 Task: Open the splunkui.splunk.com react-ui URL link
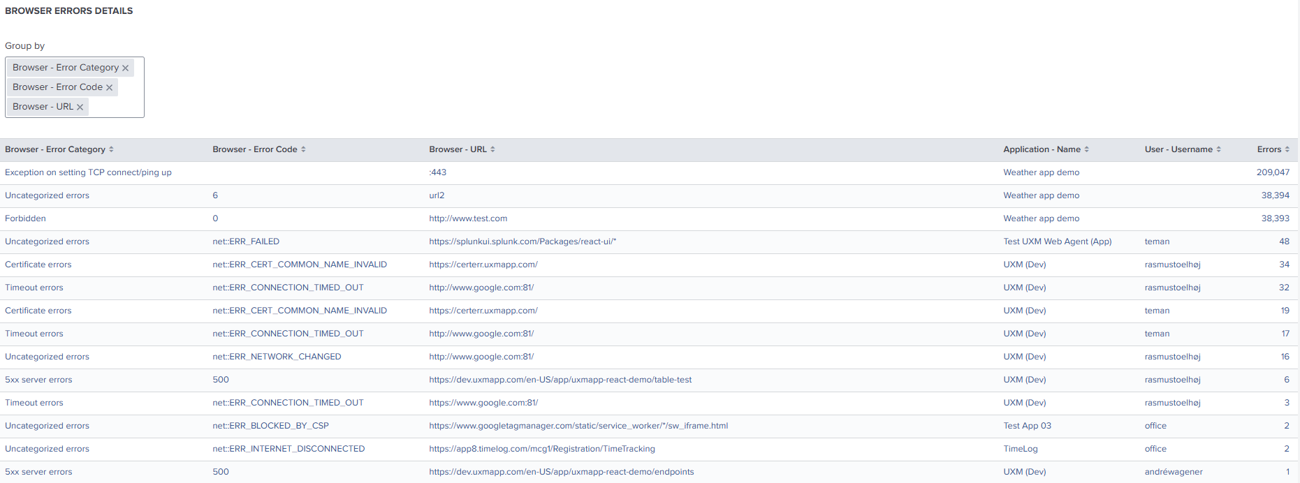click(523, 241)
